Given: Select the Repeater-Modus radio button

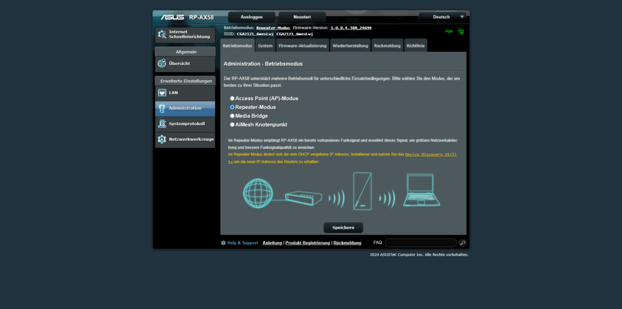Looking at the screenshot, I should pyautogui.click(x=232, y=107).
